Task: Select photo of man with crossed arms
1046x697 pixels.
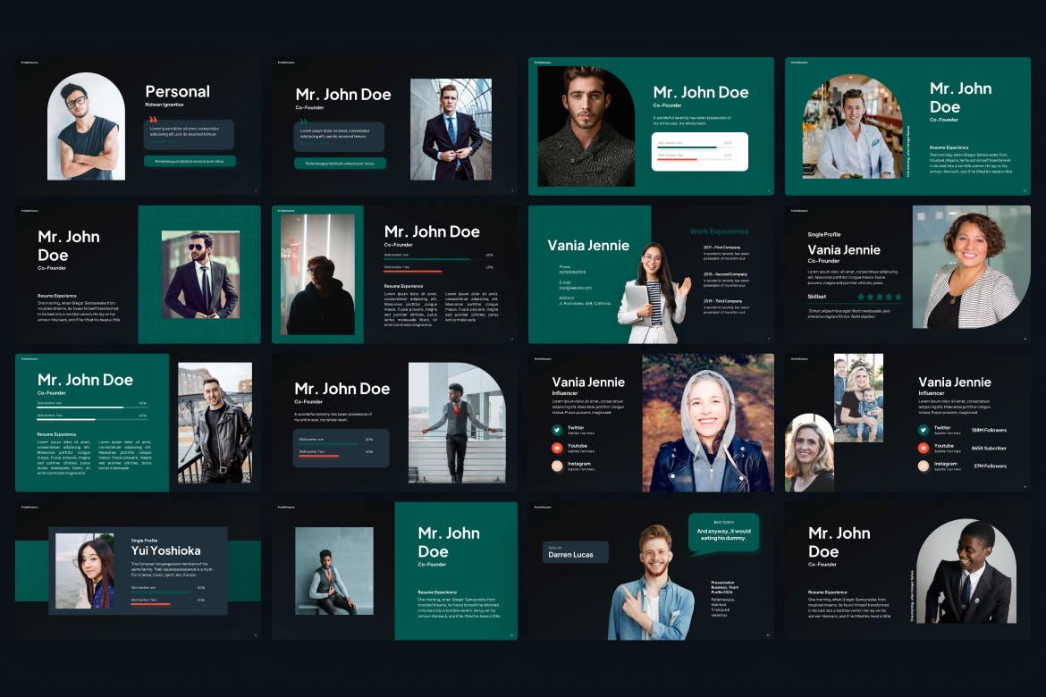Action: [x=87, y=127]
